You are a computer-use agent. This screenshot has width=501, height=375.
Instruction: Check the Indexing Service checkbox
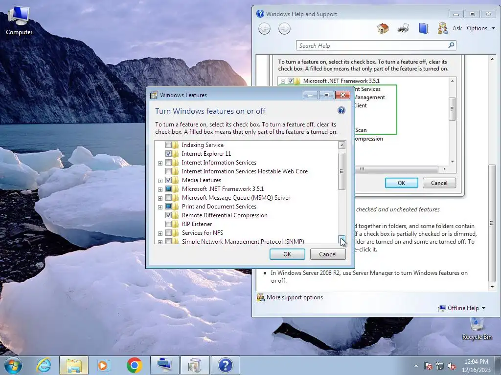pos(168,145)
